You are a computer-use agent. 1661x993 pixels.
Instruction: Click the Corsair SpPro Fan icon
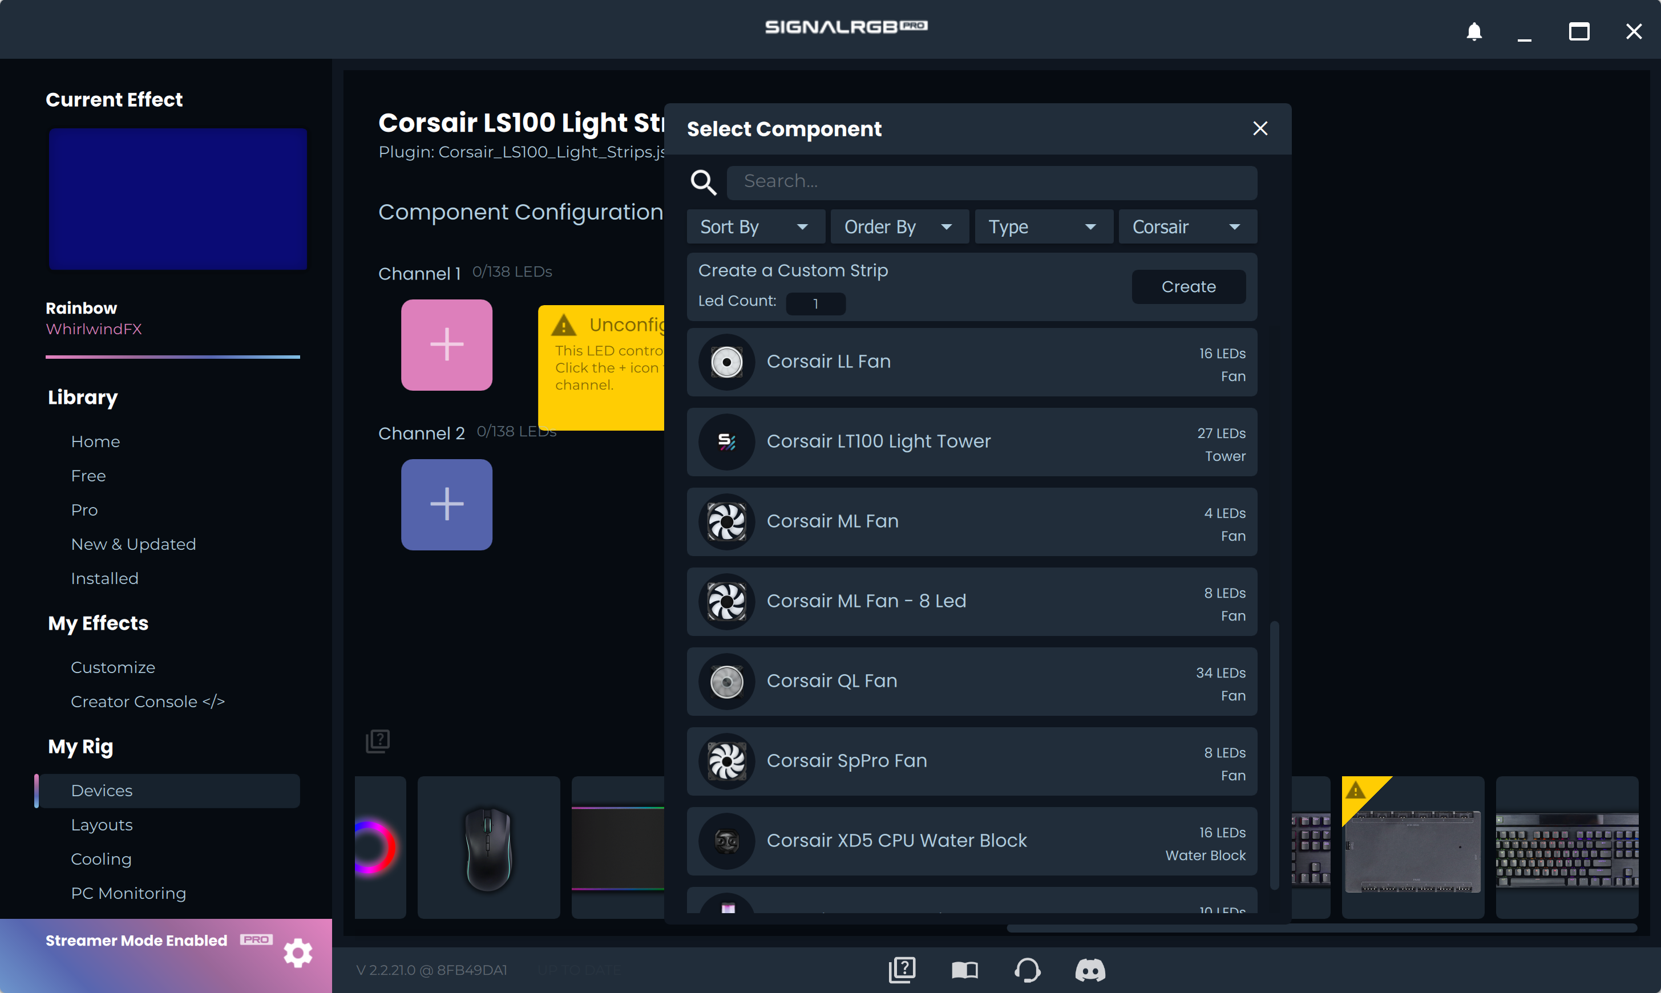pyautogui.click(x=726, y=761)
